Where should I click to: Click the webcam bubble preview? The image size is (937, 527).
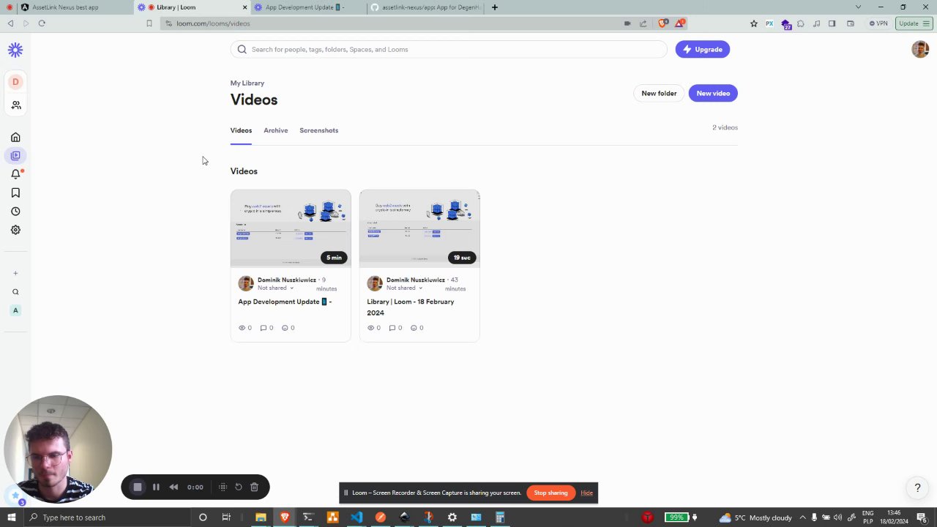click(59, 449)
